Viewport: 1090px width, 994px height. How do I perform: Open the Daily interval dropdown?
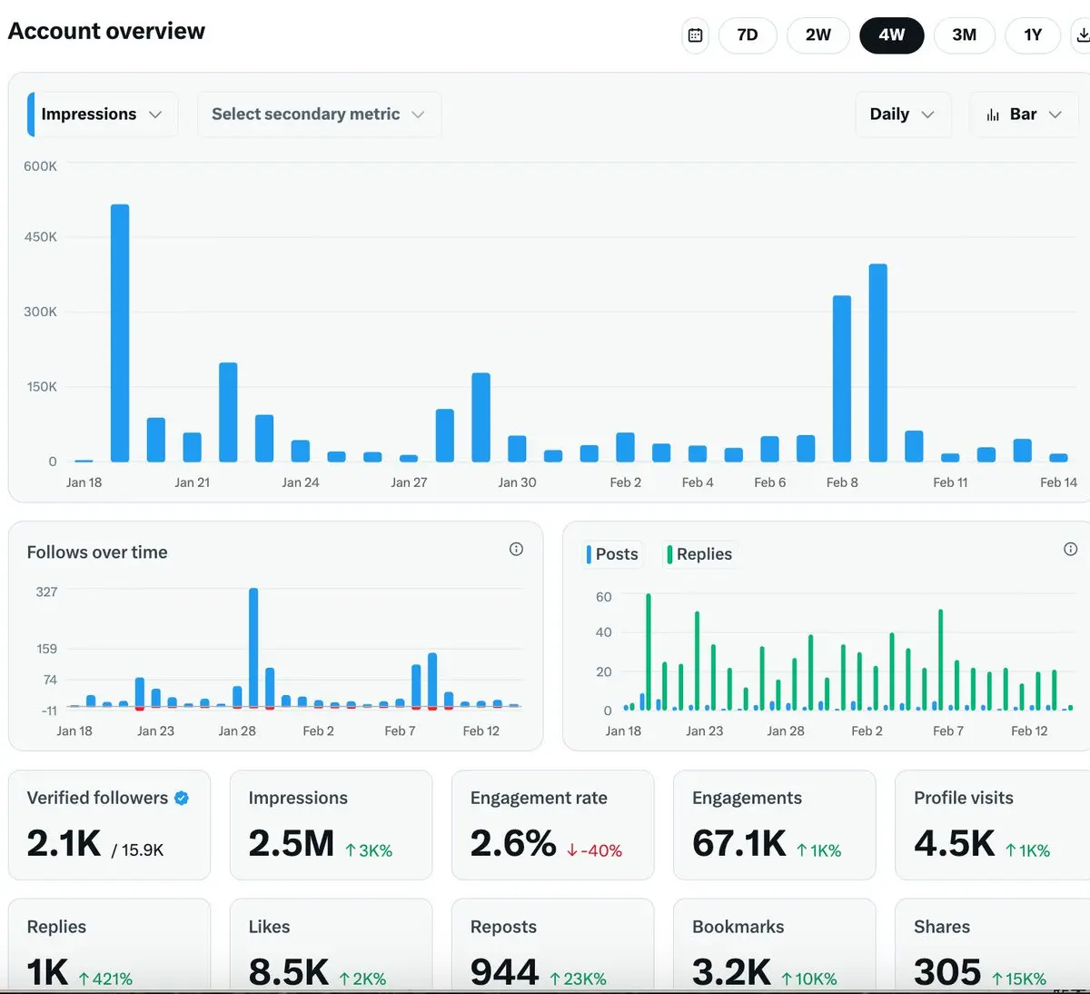pos(903,114)
